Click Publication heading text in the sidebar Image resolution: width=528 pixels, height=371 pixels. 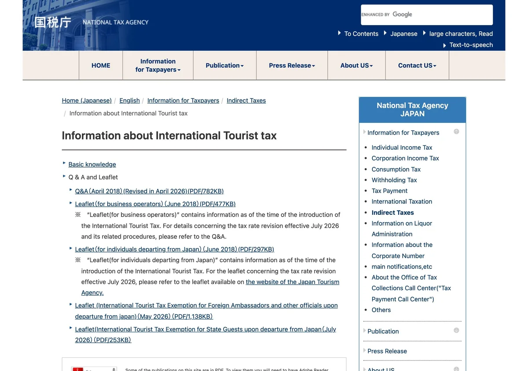383,331
